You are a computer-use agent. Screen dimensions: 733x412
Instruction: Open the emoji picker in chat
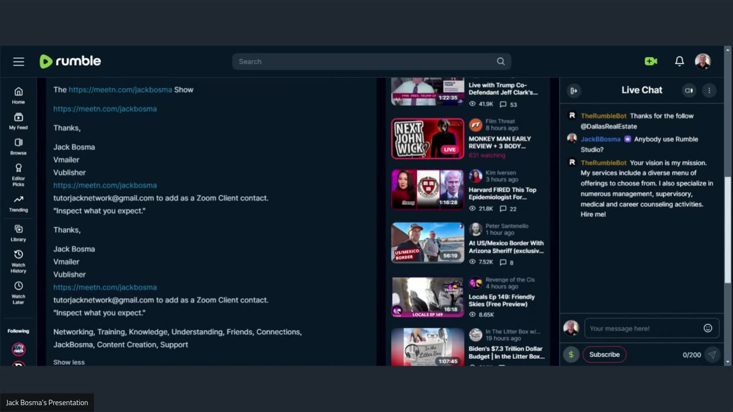click(708, 328)
